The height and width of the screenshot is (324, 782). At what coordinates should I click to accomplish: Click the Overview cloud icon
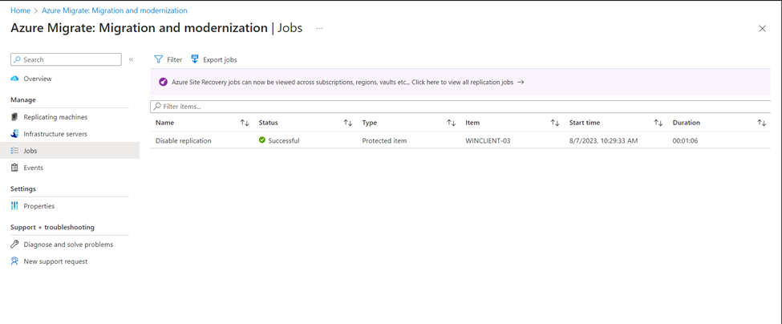coord(14,79)
